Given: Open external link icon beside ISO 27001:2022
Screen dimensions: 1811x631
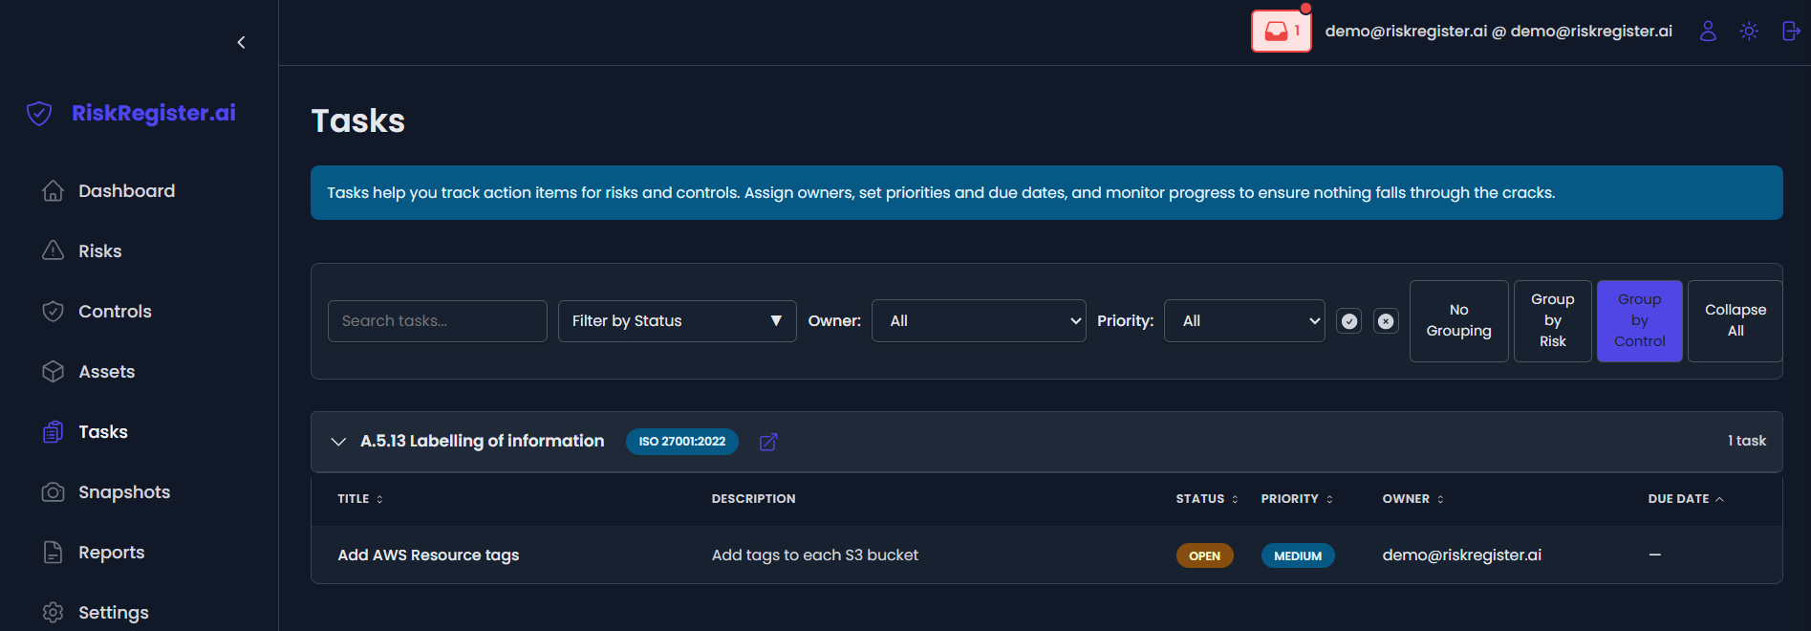Looking at the screenshot, I should pos(768,442).
